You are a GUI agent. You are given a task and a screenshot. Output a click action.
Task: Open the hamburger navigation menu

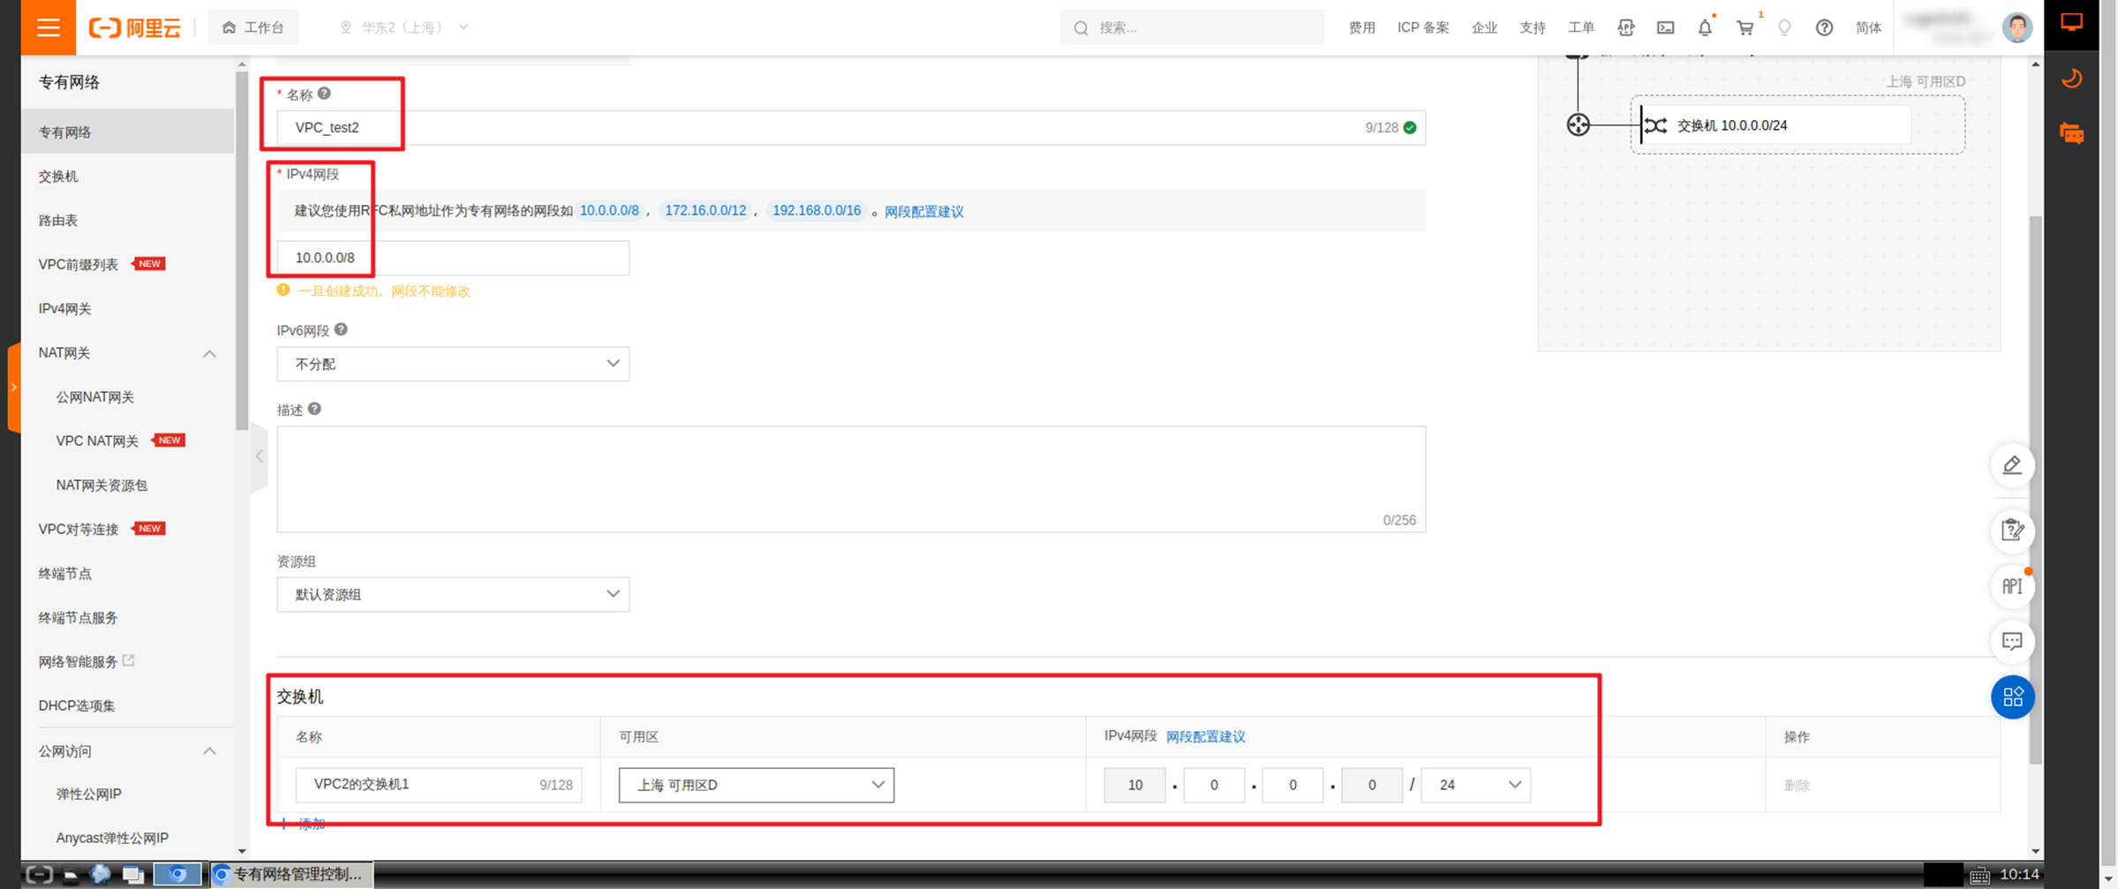[x=48, y=27]
